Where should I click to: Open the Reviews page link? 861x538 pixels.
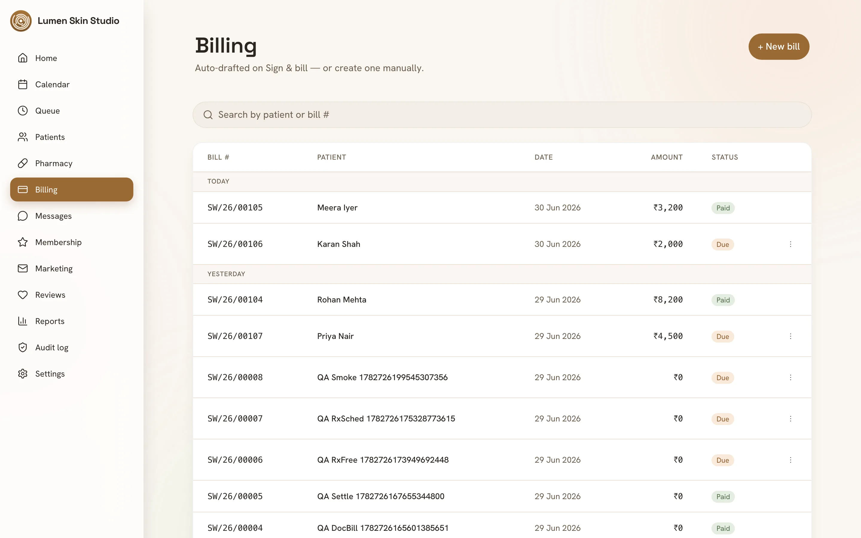tap(71, 295)
